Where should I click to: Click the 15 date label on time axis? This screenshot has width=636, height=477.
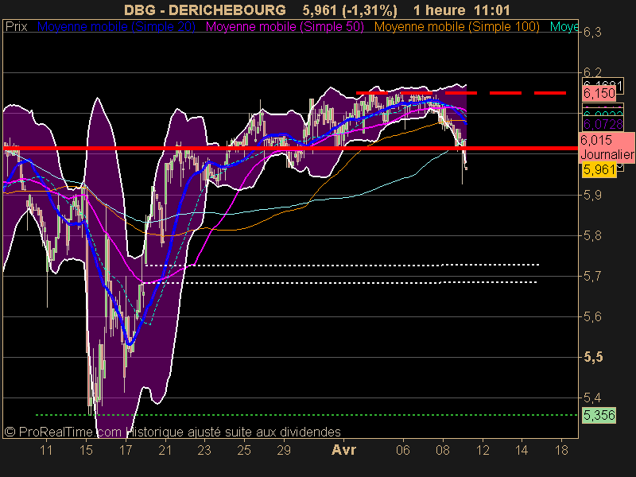coord(86,450)
